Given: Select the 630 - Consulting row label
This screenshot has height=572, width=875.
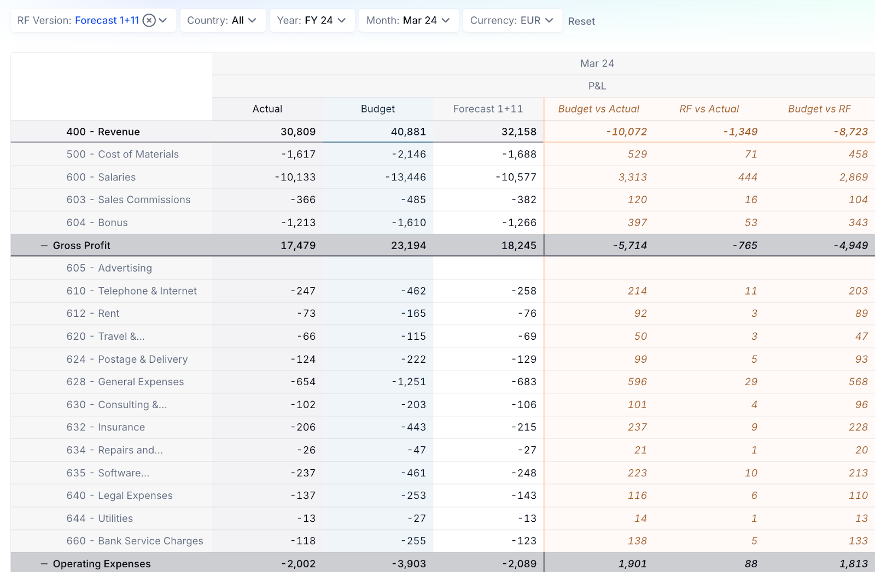Looking at the screenshot, I should pyautogui.click(x=117, y=405).
